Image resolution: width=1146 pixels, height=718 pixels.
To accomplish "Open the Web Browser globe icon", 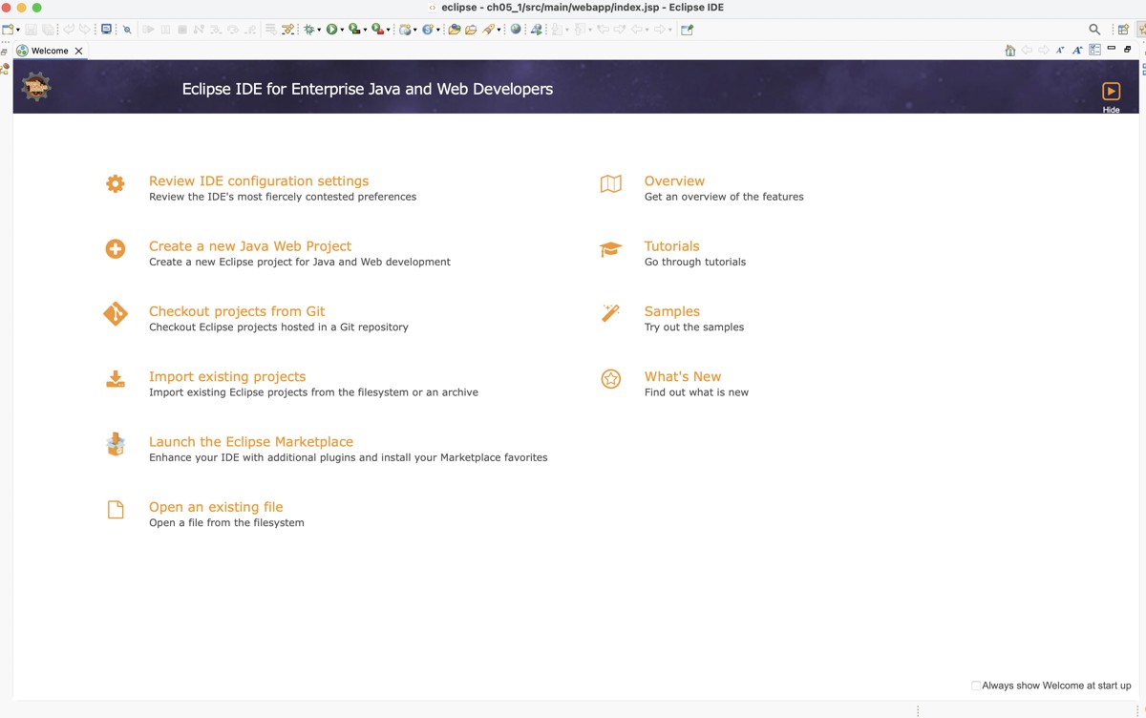I will tap(516, 30).
